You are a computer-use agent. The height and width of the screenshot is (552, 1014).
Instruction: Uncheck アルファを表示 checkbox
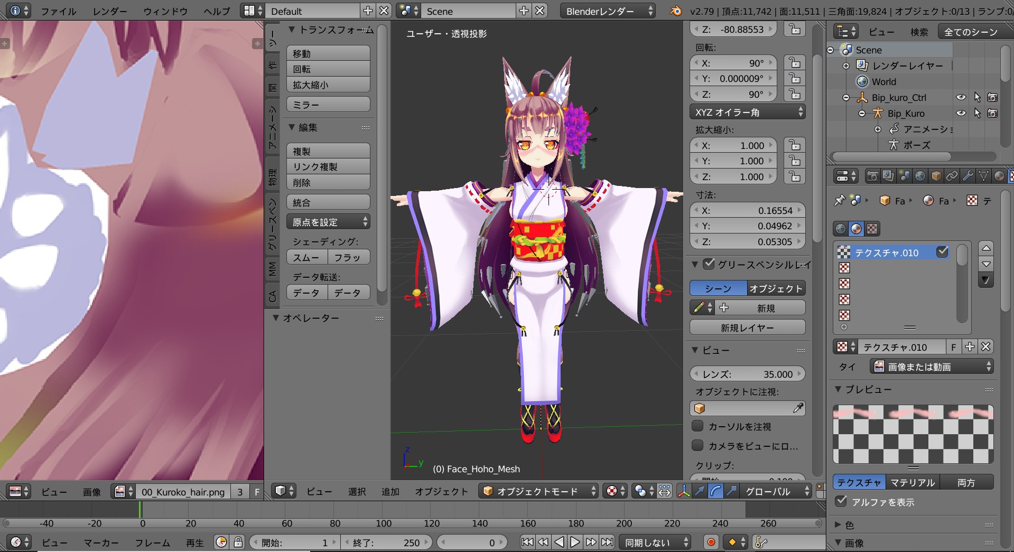coord(841,501)
